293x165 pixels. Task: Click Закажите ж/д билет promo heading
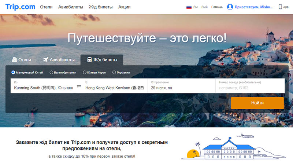click(92, 145)
